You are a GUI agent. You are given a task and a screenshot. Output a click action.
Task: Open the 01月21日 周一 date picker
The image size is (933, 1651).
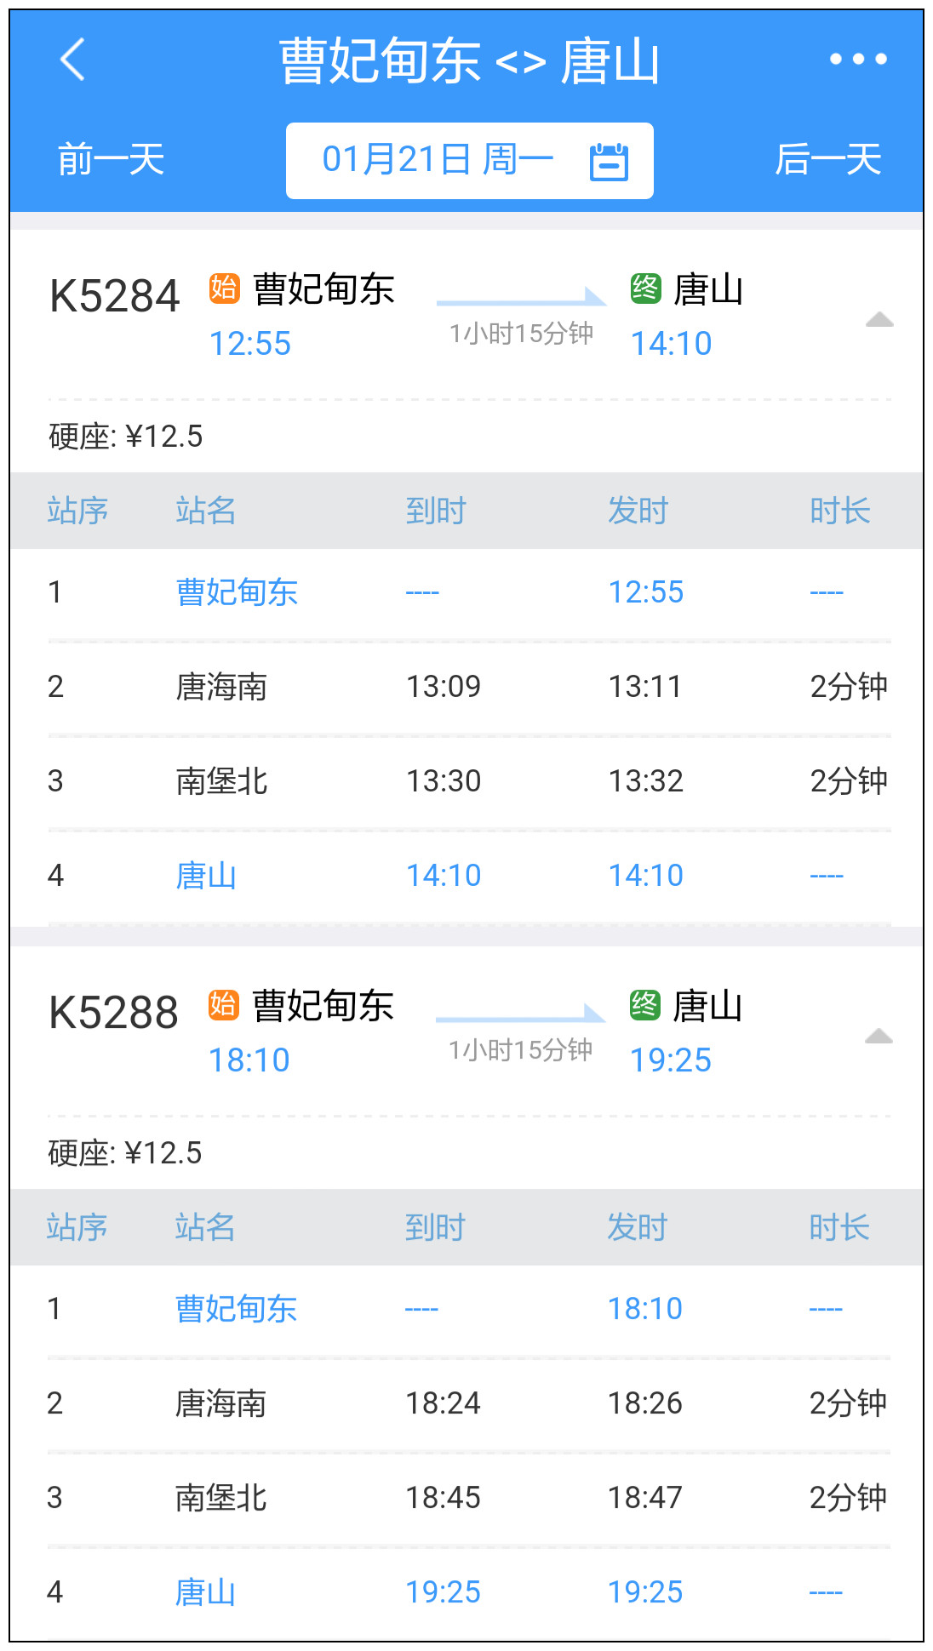pyautogui.click(x=438, y=161)
